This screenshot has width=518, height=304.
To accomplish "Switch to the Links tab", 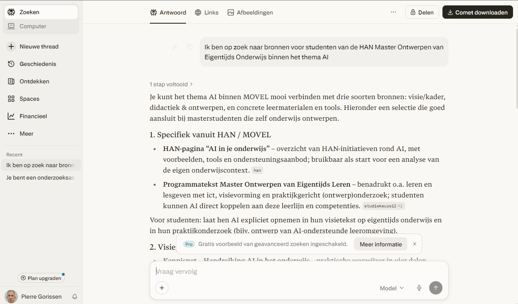I will tap(207, 12).
